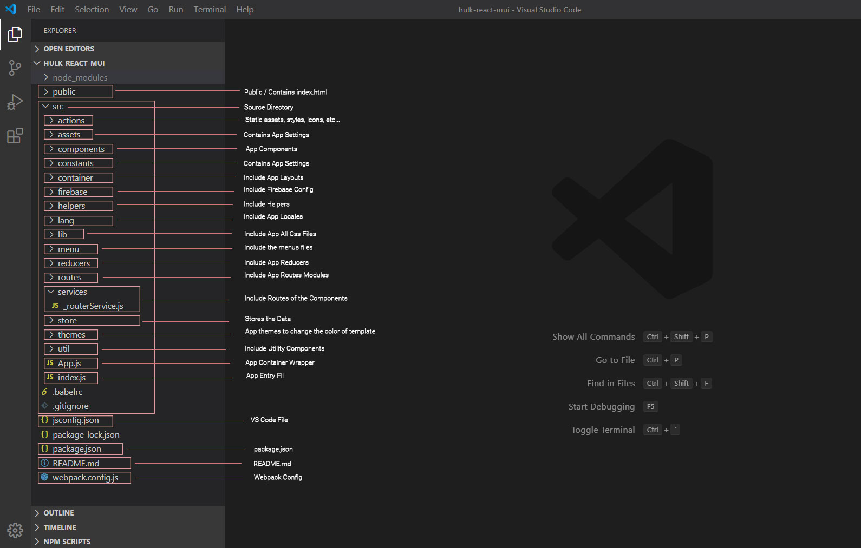Expand the TIMELINE section
The height and width of the screenshot is (548, 861).
(60, 527)
